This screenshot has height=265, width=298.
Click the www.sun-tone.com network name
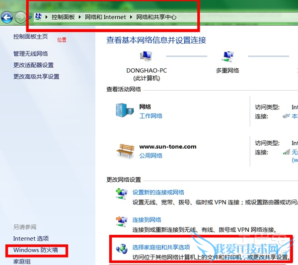tap(168, 147)
